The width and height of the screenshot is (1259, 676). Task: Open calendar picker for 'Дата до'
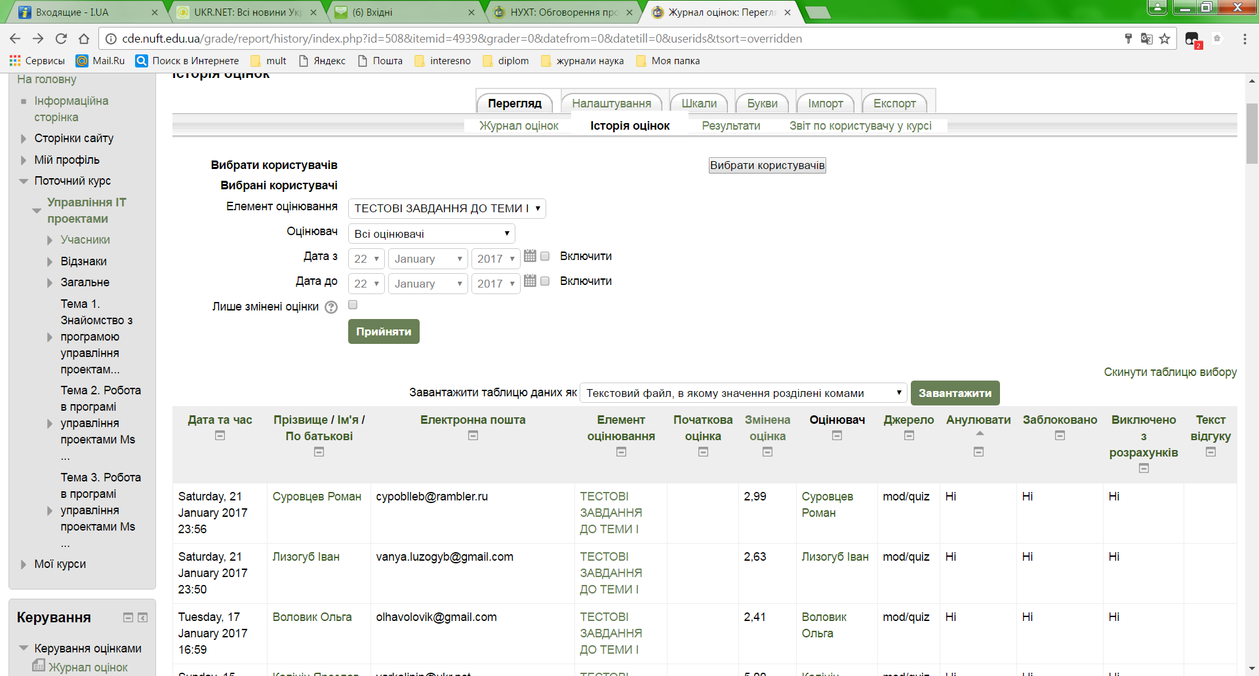530,281
